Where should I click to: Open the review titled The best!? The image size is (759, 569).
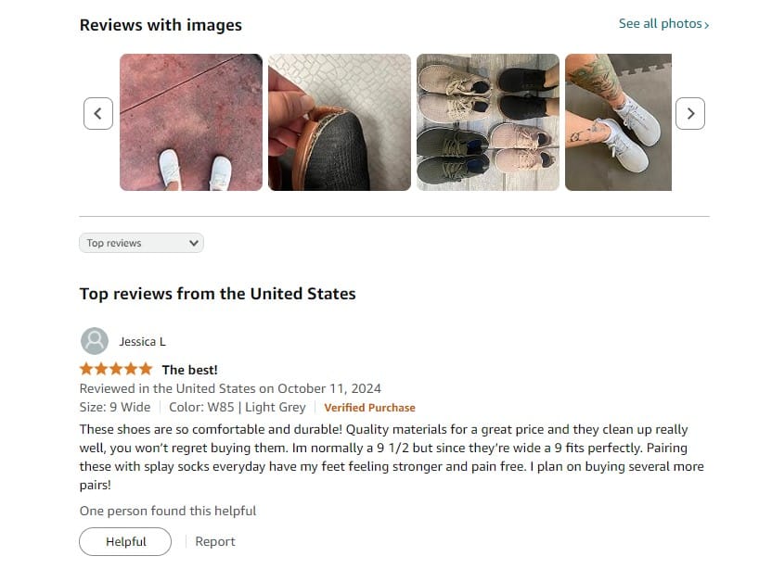tap(189, 370)
